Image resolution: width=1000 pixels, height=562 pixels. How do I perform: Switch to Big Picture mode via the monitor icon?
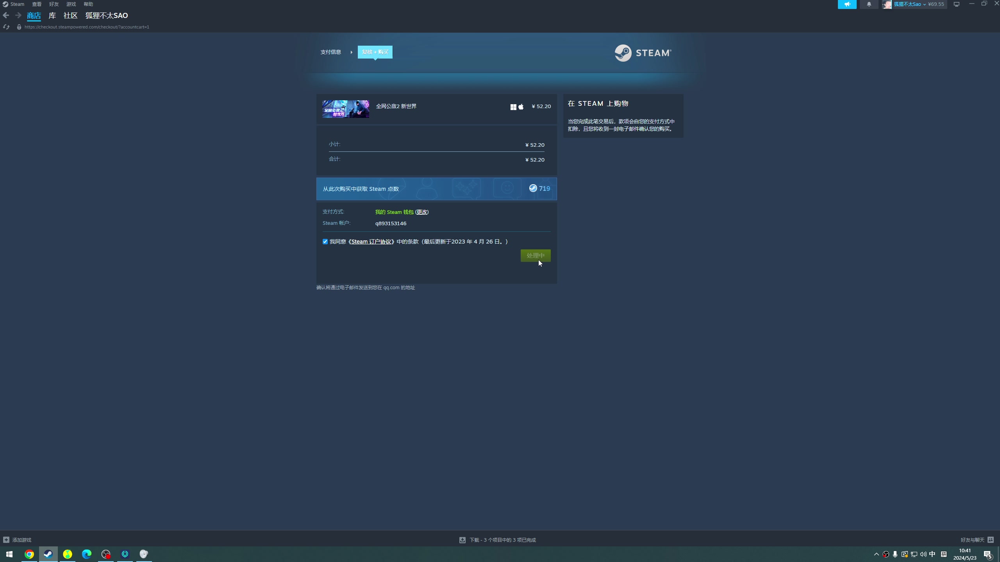pyautogui.click(x=956, y=4)
